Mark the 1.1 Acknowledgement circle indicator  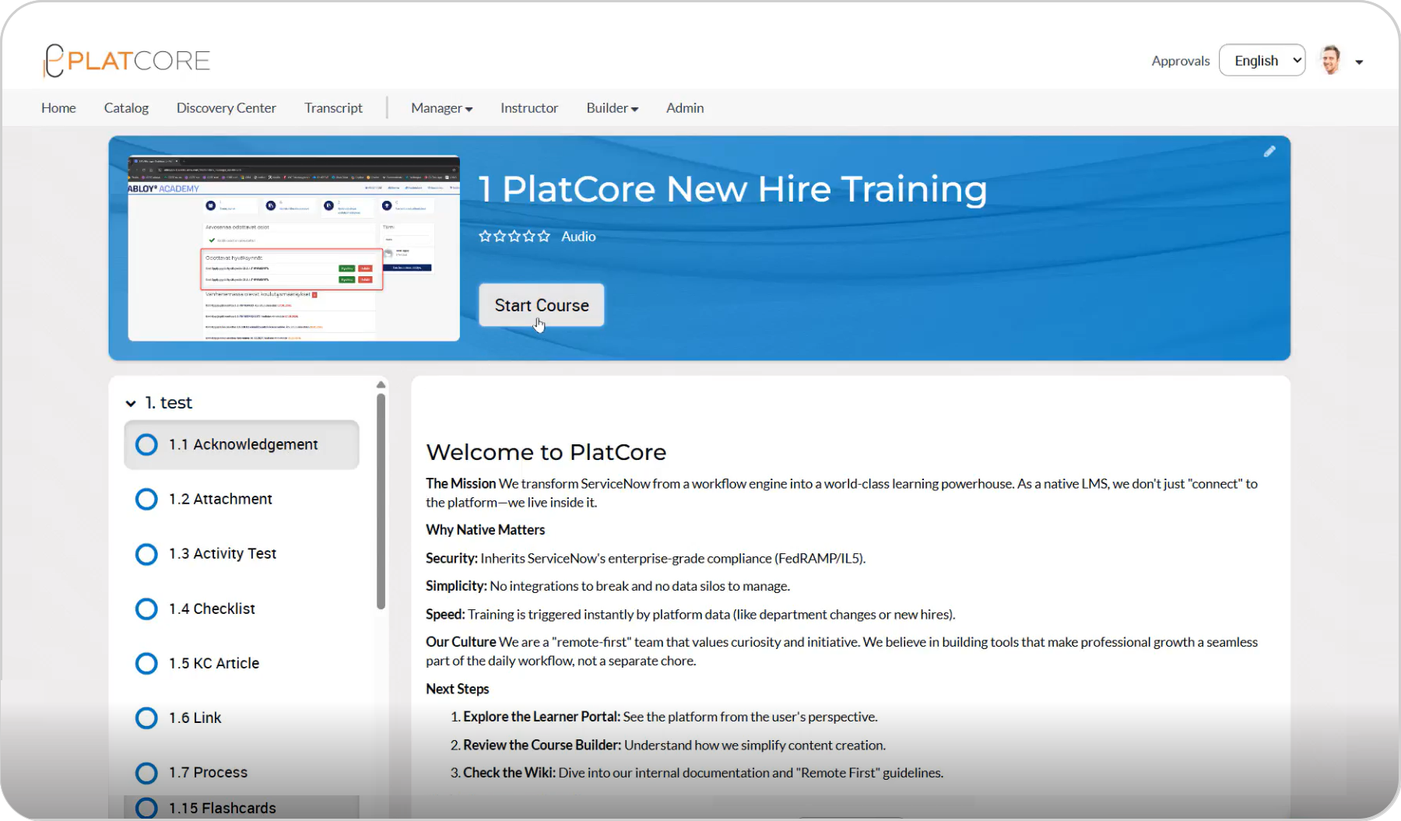tap(146, 444)
